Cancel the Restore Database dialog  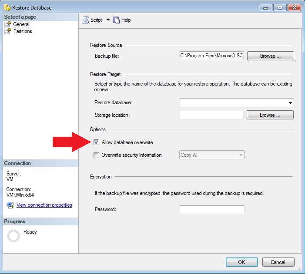(278, 262)
